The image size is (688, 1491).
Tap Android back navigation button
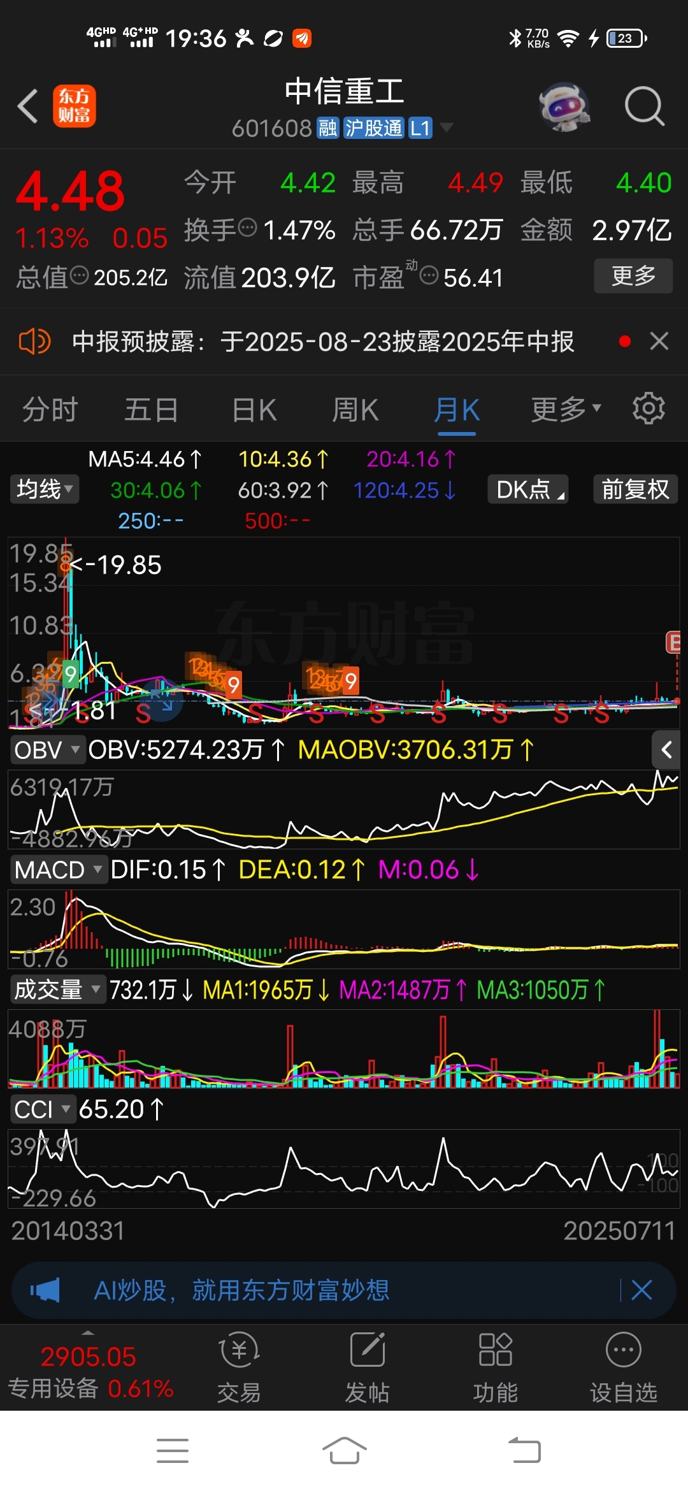(x=524, y=1451)
